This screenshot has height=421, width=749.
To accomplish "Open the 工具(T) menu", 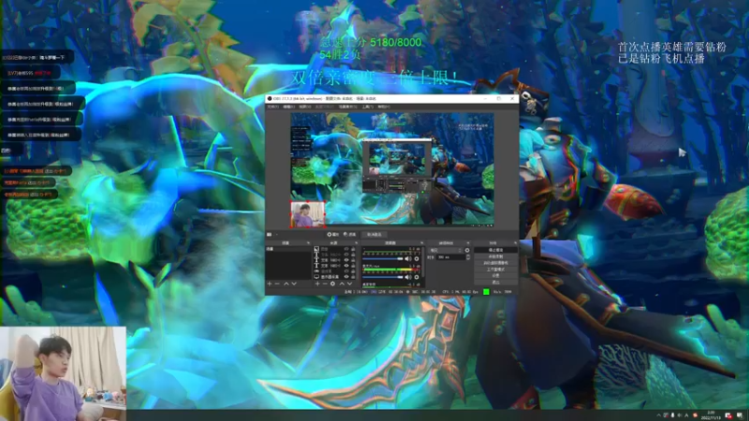I will [x=367, y=107].
